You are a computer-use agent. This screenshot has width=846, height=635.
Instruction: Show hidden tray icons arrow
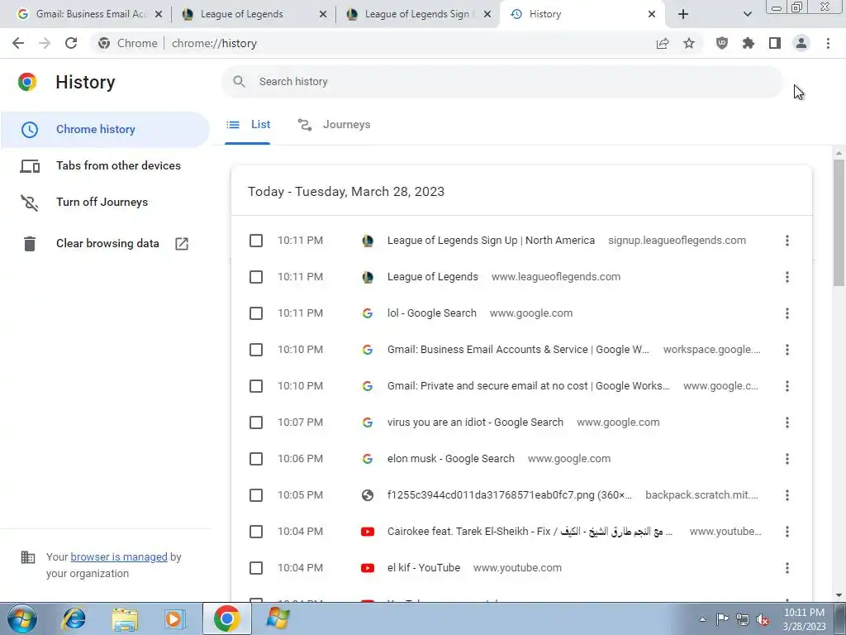(x=702, y=619)
